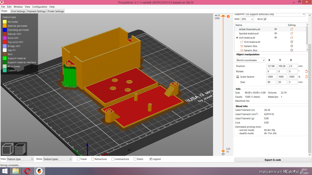
Task: Enable the Travel checkbox
Action: (78, 159)
